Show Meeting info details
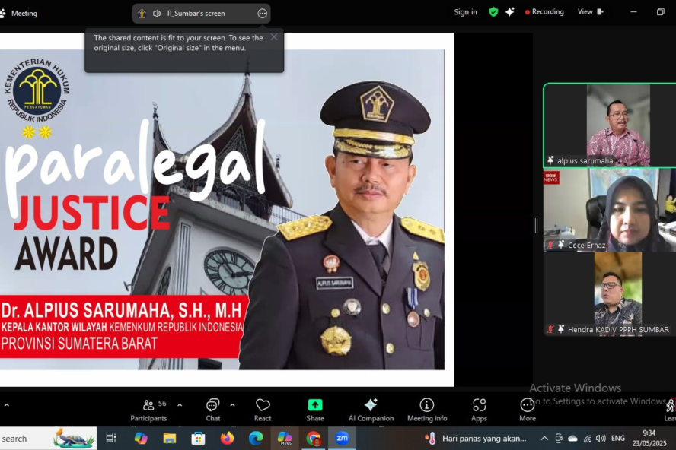676x450 pixels. click(x=427, y=409)
